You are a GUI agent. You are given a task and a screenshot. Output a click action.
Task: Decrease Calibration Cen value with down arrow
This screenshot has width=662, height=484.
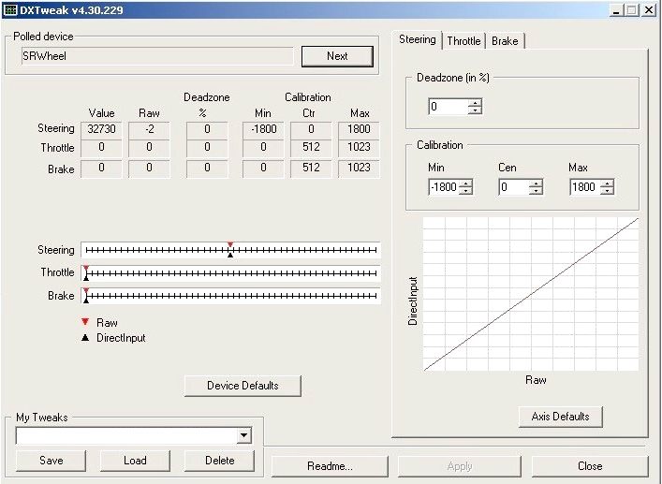point(536,191)
